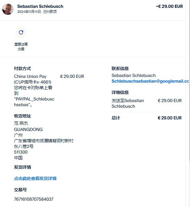Open Sebastian Schlebusch's profile photo
Viewport: 190px width, 207px height.
coord(8,9)
